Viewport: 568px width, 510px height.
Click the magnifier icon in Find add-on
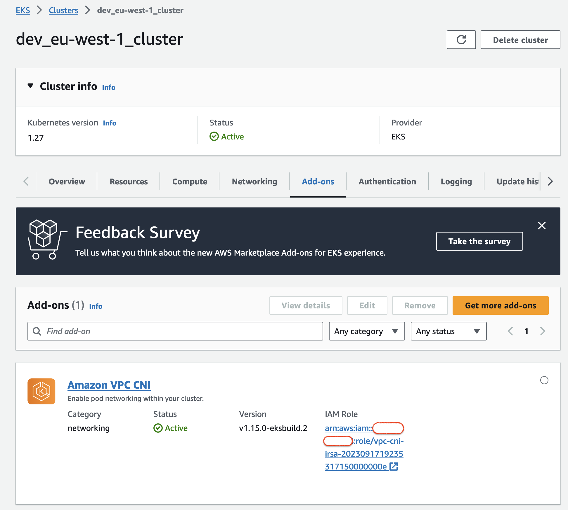[37, 331]
